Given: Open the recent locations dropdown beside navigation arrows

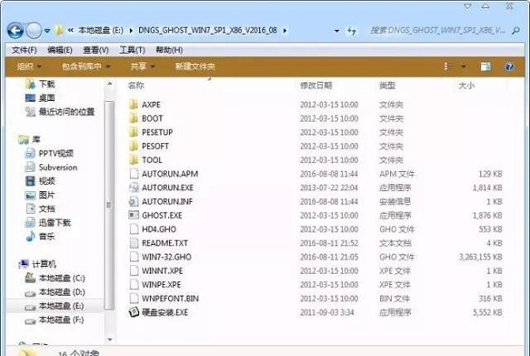Looking at the screenshot, I should pos(47,31).
